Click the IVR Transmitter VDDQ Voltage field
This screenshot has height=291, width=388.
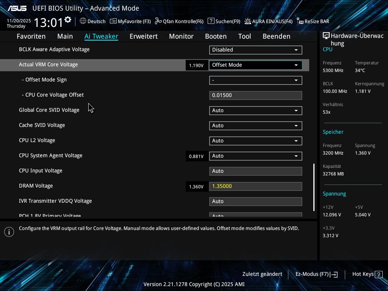pos(256,202)
